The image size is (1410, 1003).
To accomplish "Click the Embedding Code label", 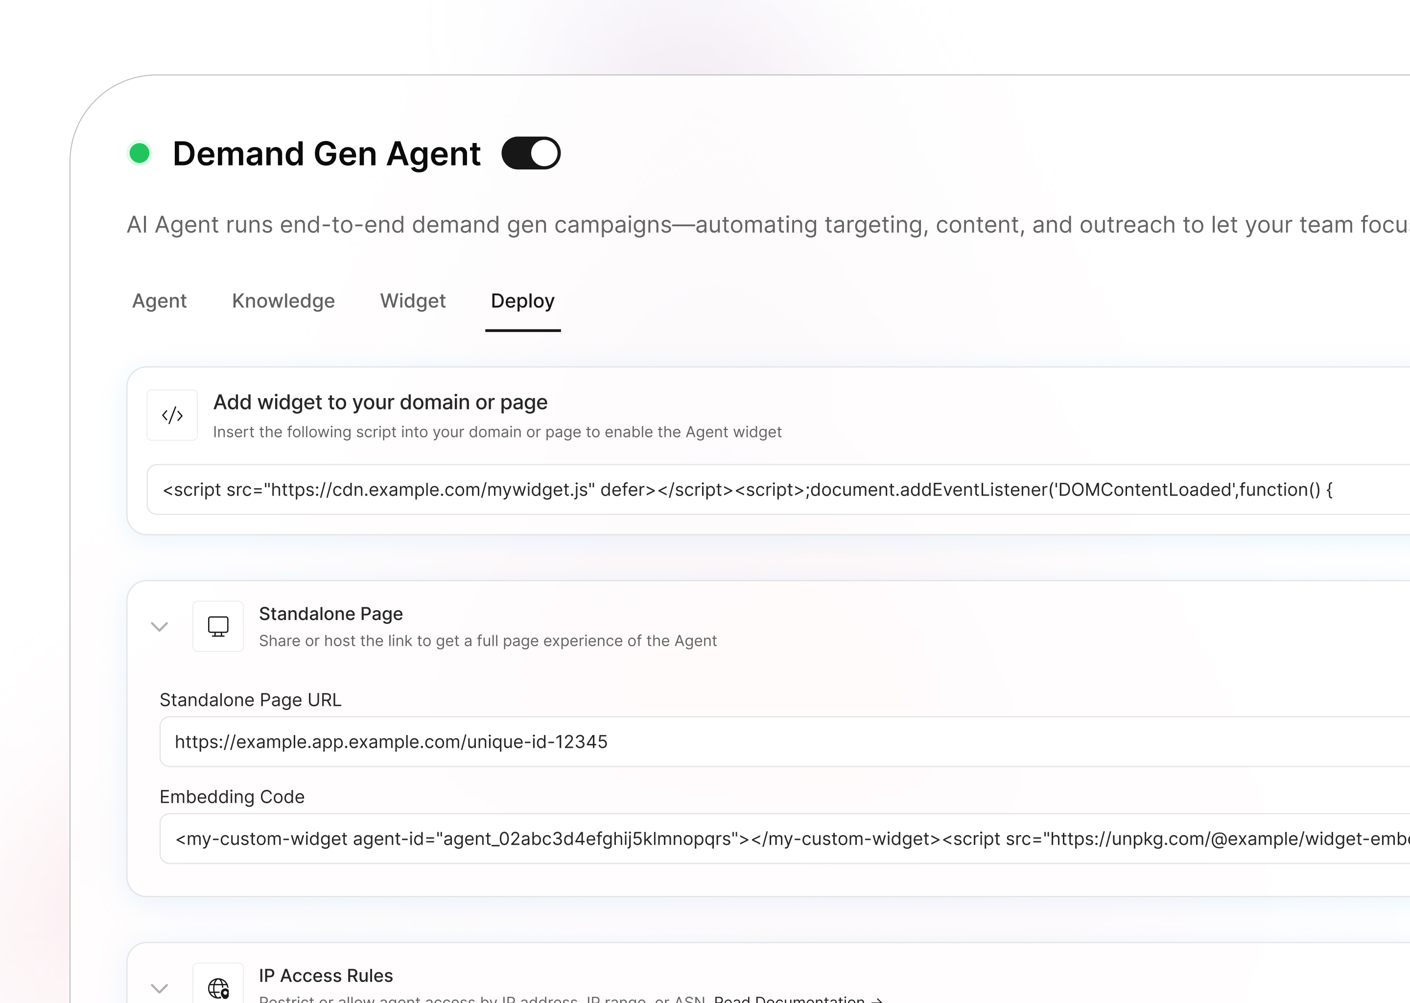I will tap(232, 797).
